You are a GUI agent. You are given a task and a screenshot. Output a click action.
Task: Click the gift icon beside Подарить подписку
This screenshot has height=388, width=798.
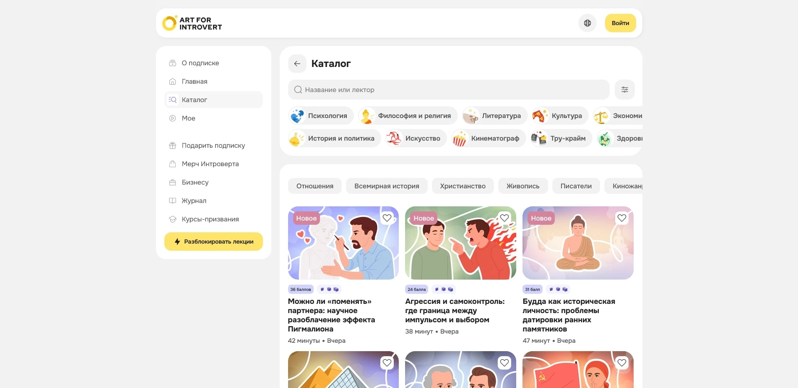(x=172, y=145)
